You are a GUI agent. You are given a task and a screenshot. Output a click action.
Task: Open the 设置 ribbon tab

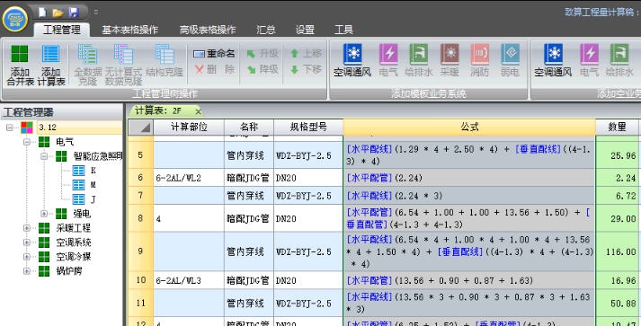[x=305, y=30]
